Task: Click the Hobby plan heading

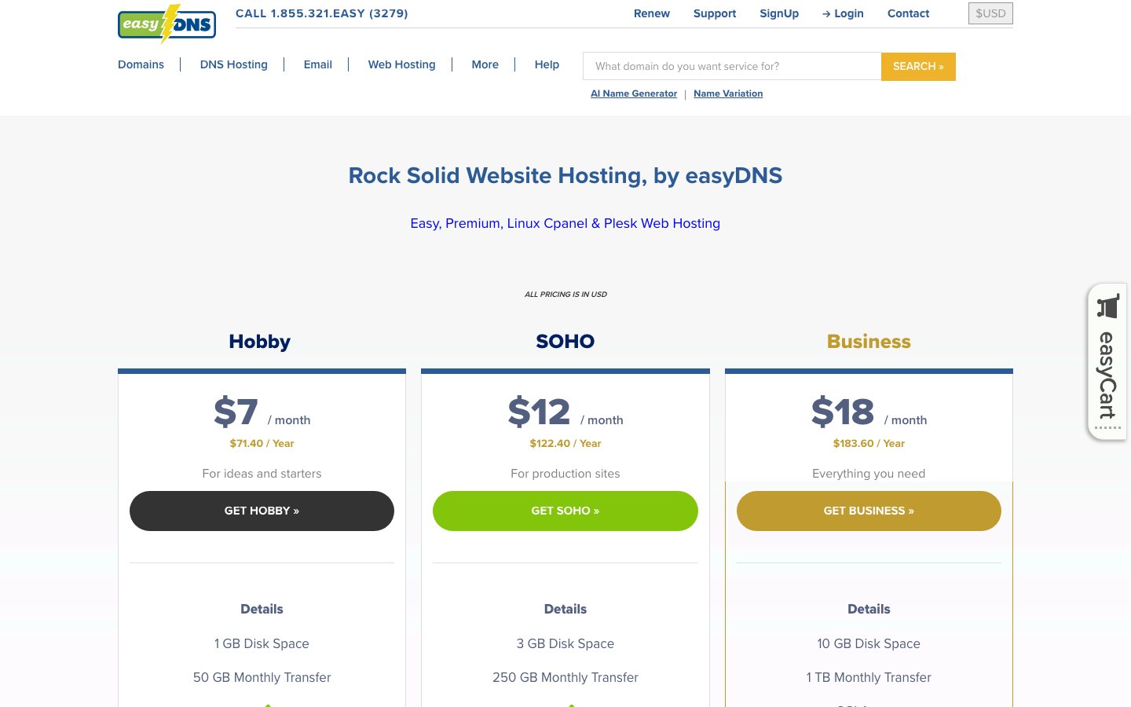Action: coord(260,342)
